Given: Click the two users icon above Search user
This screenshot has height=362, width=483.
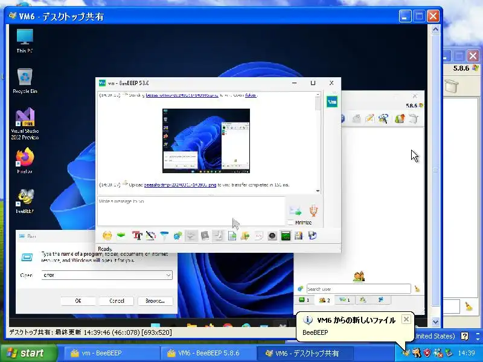Looking at the screenshot, I should coord(359,276).
